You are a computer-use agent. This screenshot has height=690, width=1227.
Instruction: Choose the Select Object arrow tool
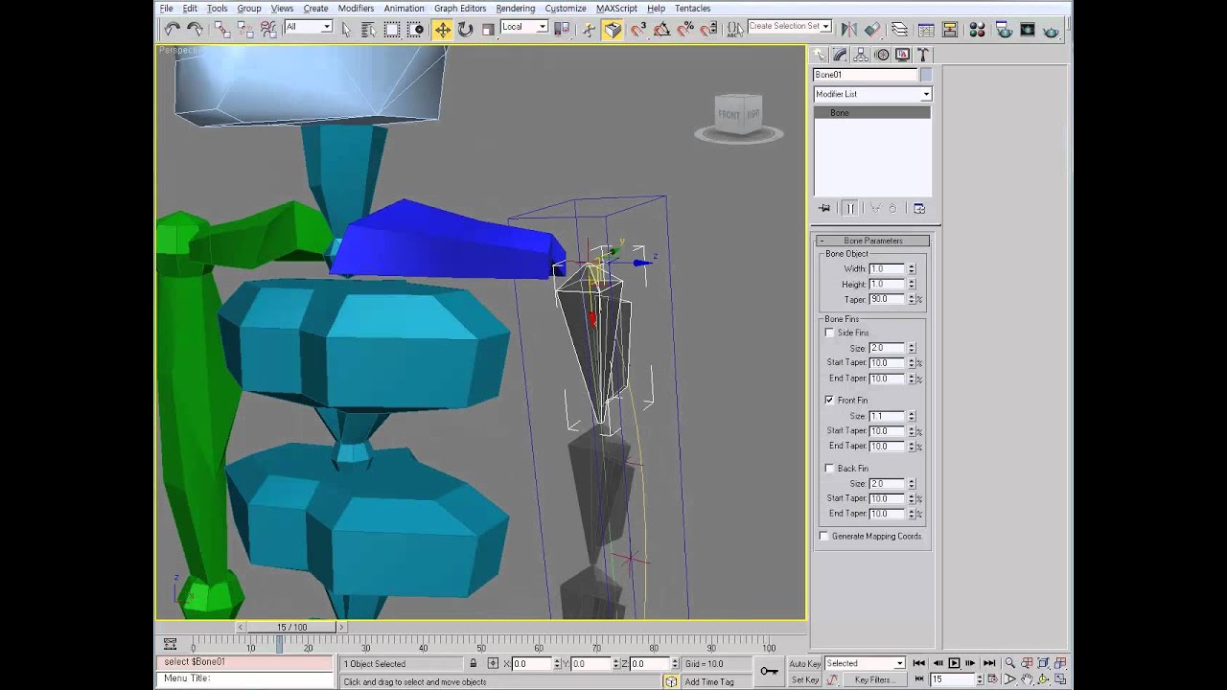(346, 30)
